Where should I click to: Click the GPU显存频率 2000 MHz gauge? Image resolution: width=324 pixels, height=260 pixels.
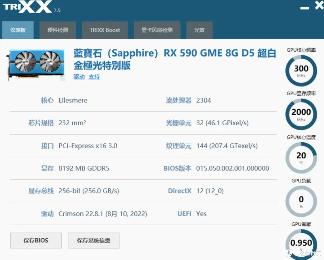(x=301, y=114)
